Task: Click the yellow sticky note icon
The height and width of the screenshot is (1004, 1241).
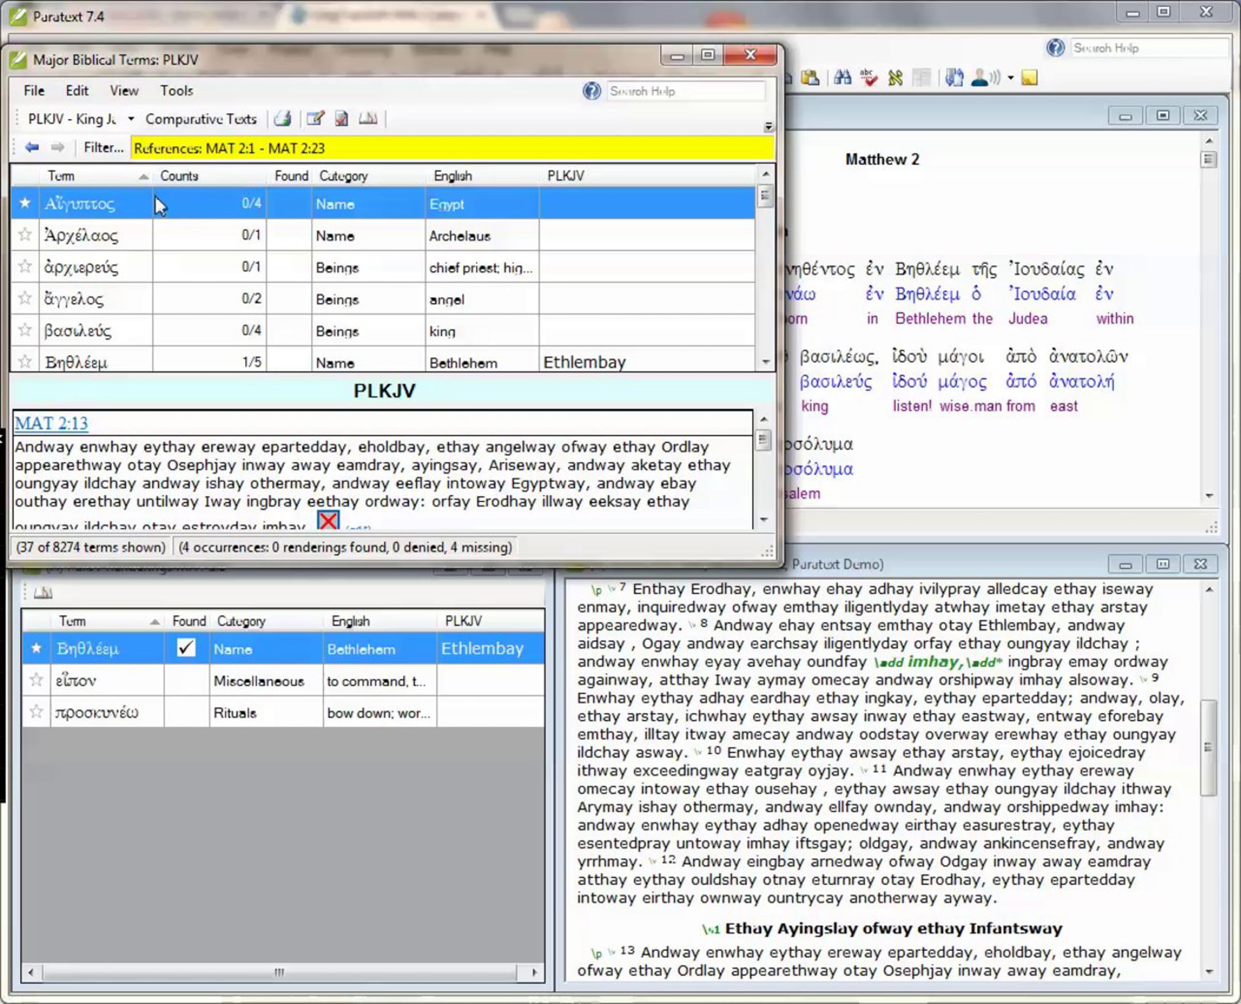Action: pyautogui.click(x=1029, y=78)
